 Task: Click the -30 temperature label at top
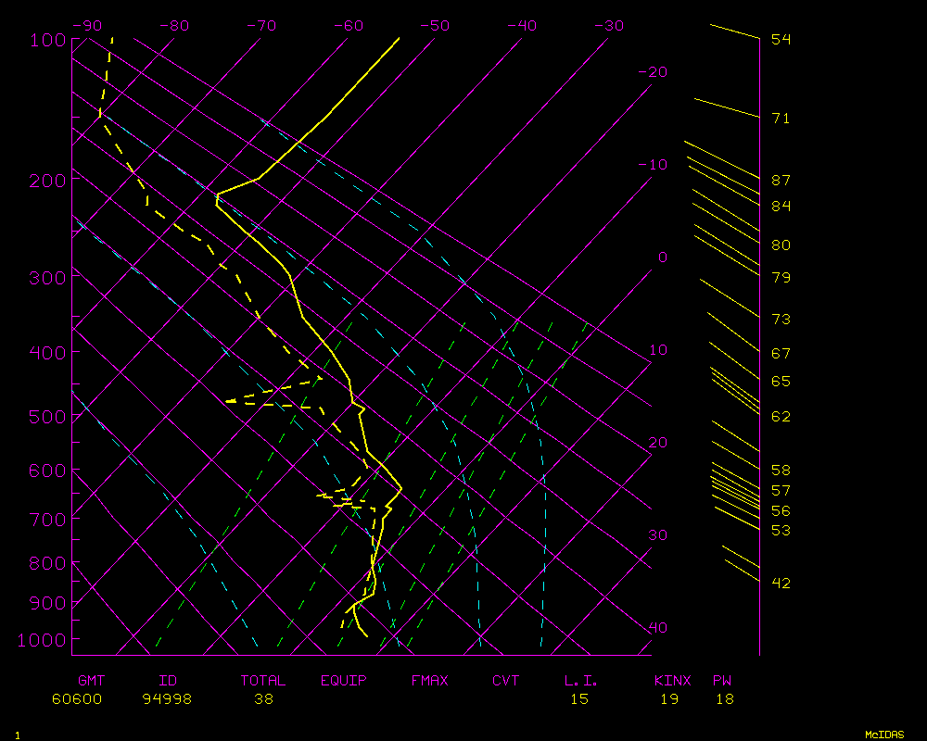pos(608,26)
